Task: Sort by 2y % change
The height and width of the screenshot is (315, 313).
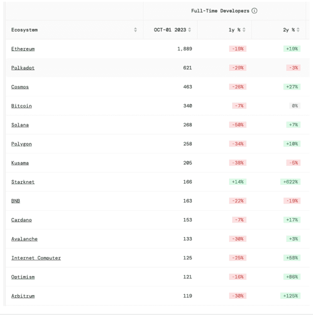Action: point(298,30)
